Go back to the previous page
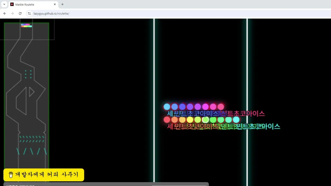 click(x=5, y=13)
